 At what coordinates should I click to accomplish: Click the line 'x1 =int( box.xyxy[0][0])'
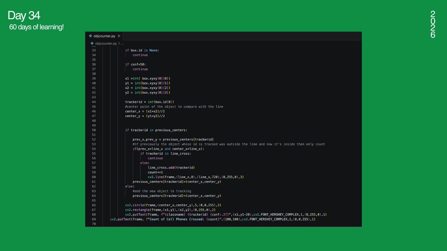(148, 78)
